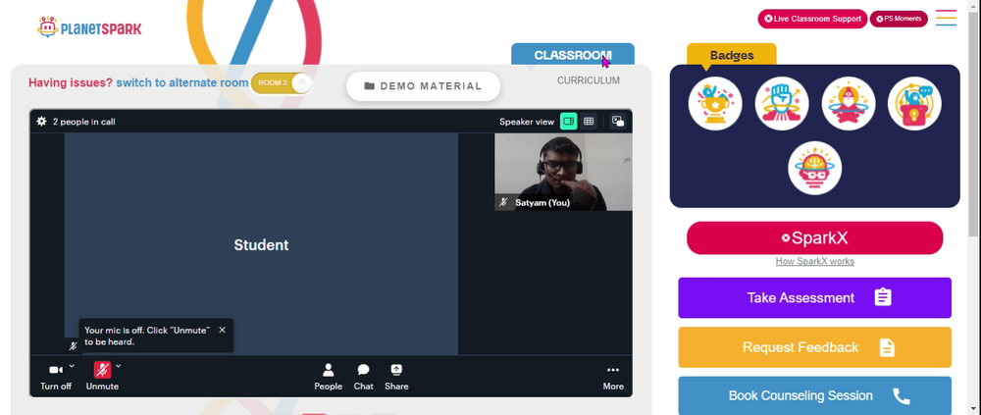The image size is (981, 415).
Task: Click the Share screen icon
Action: pos(396,377)
